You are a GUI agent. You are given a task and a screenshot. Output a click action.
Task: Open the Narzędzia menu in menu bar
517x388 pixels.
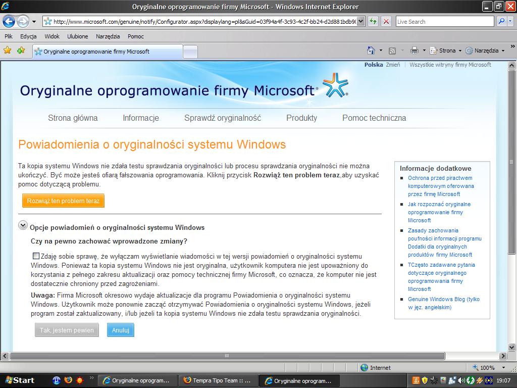108,36
